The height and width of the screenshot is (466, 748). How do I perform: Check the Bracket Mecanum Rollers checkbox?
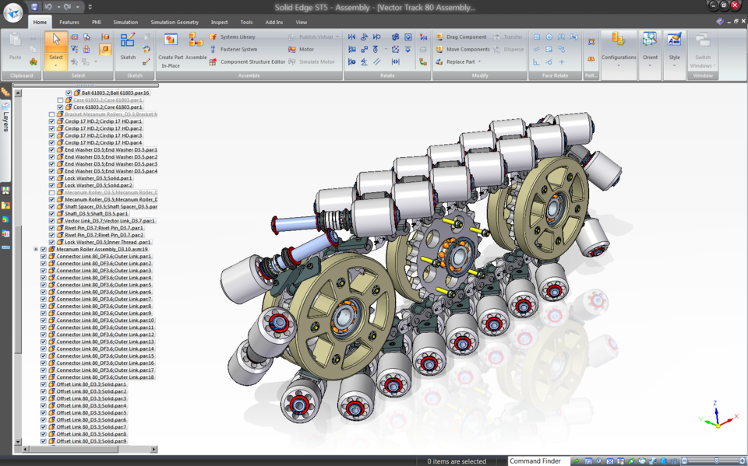tap(51, 114)
